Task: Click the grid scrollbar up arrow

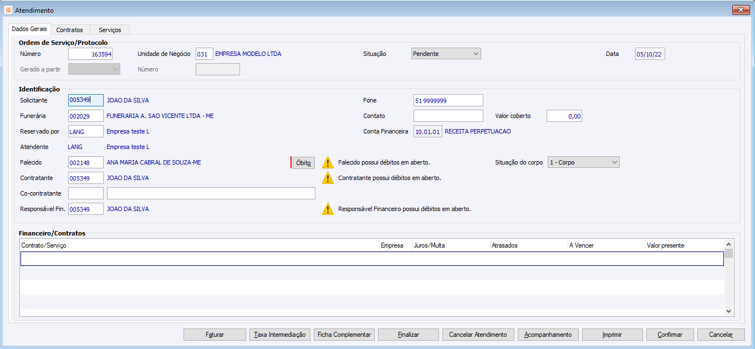Action: [x=729, y=244]
